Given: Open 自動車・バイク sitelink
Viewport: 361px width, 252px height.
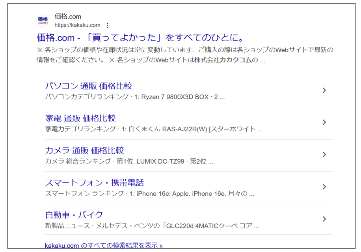Looking at the screenshot, I should [74, 215].
